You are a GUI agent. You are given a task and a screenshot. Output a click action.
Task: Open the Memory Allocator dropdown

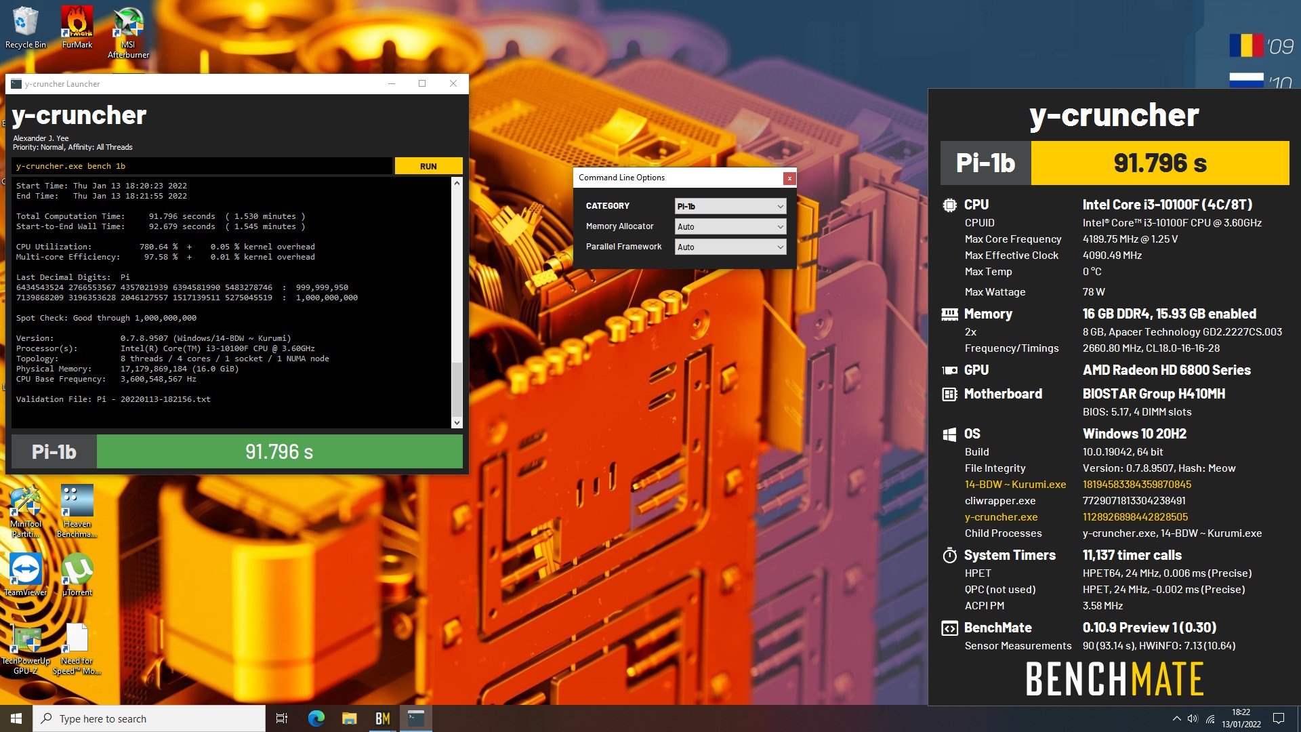click(730, 226)
